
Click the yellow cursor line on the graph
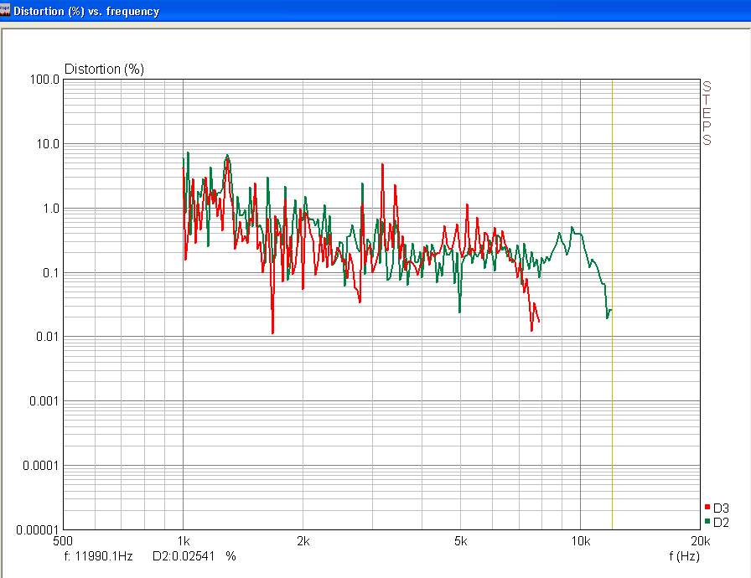tap(612, 304)
